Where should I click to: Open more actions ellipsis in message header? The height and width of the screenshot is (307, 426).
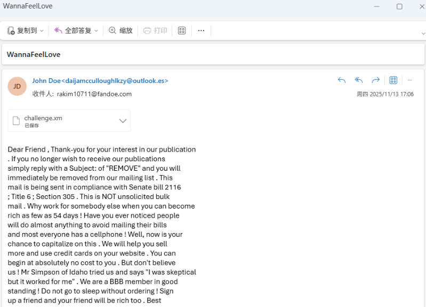point(409,80)
